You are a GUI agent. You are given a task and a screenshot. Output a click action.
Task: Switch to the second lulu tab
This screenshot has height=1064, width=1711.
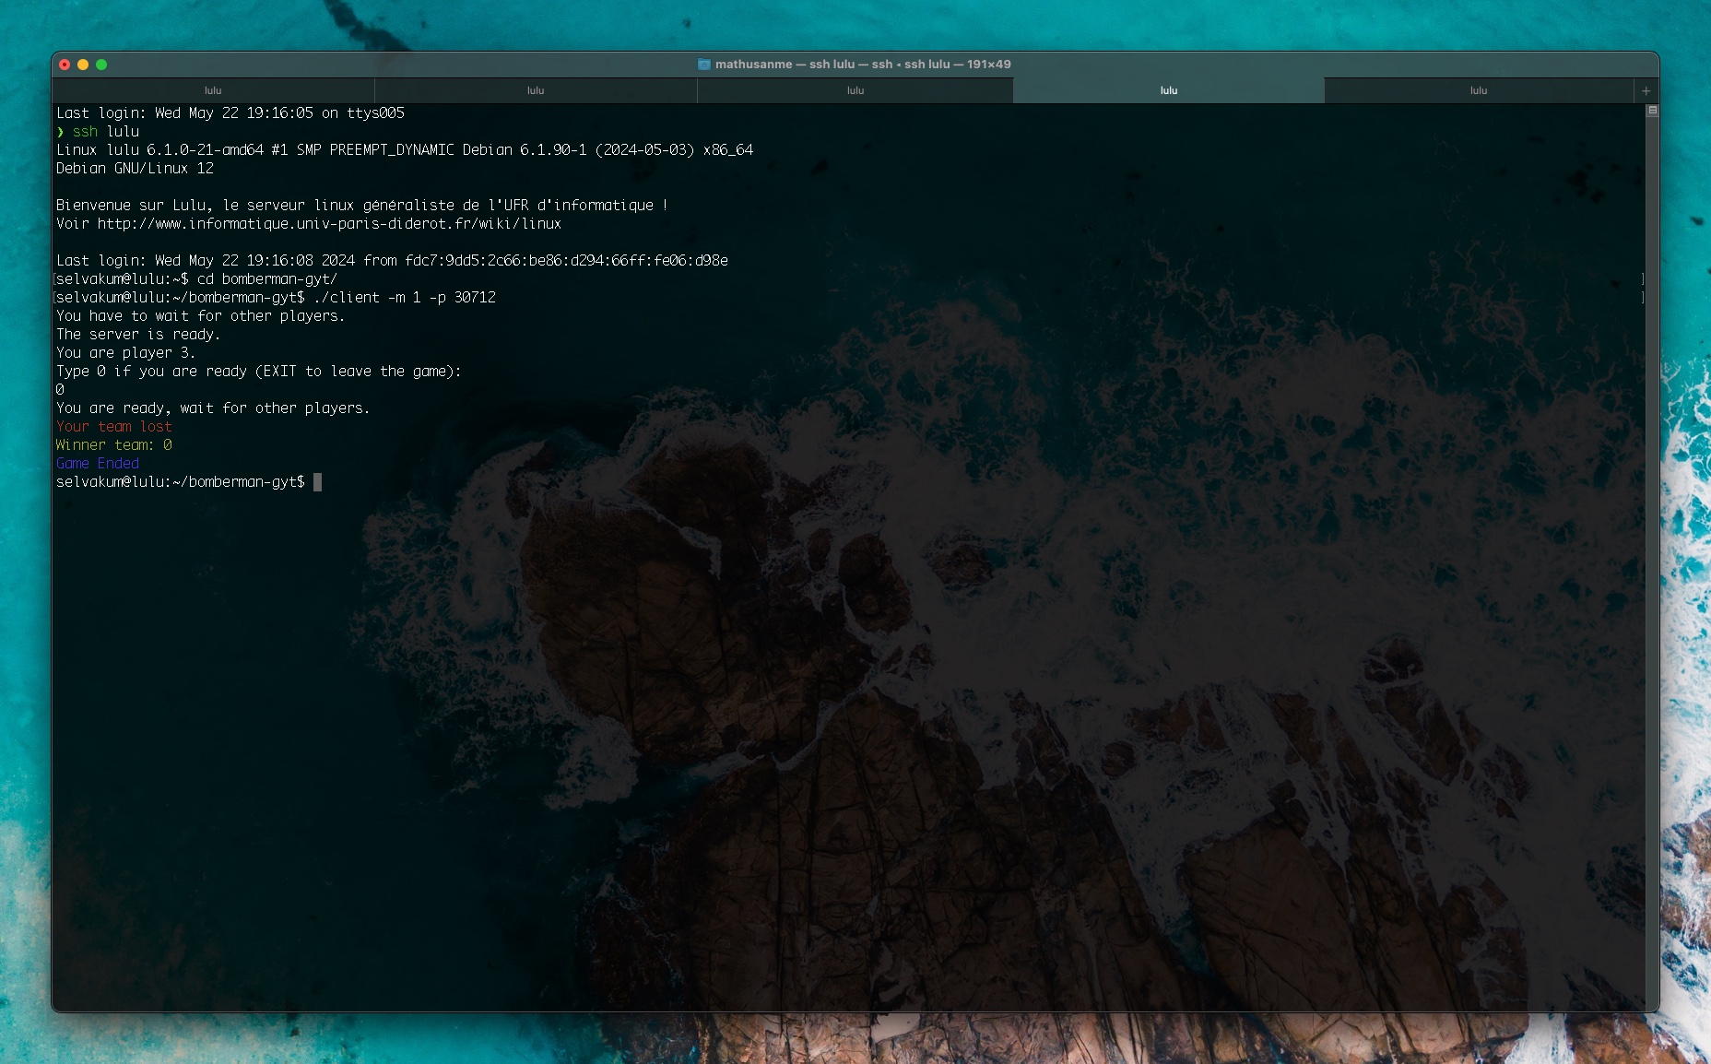[536, 90]
